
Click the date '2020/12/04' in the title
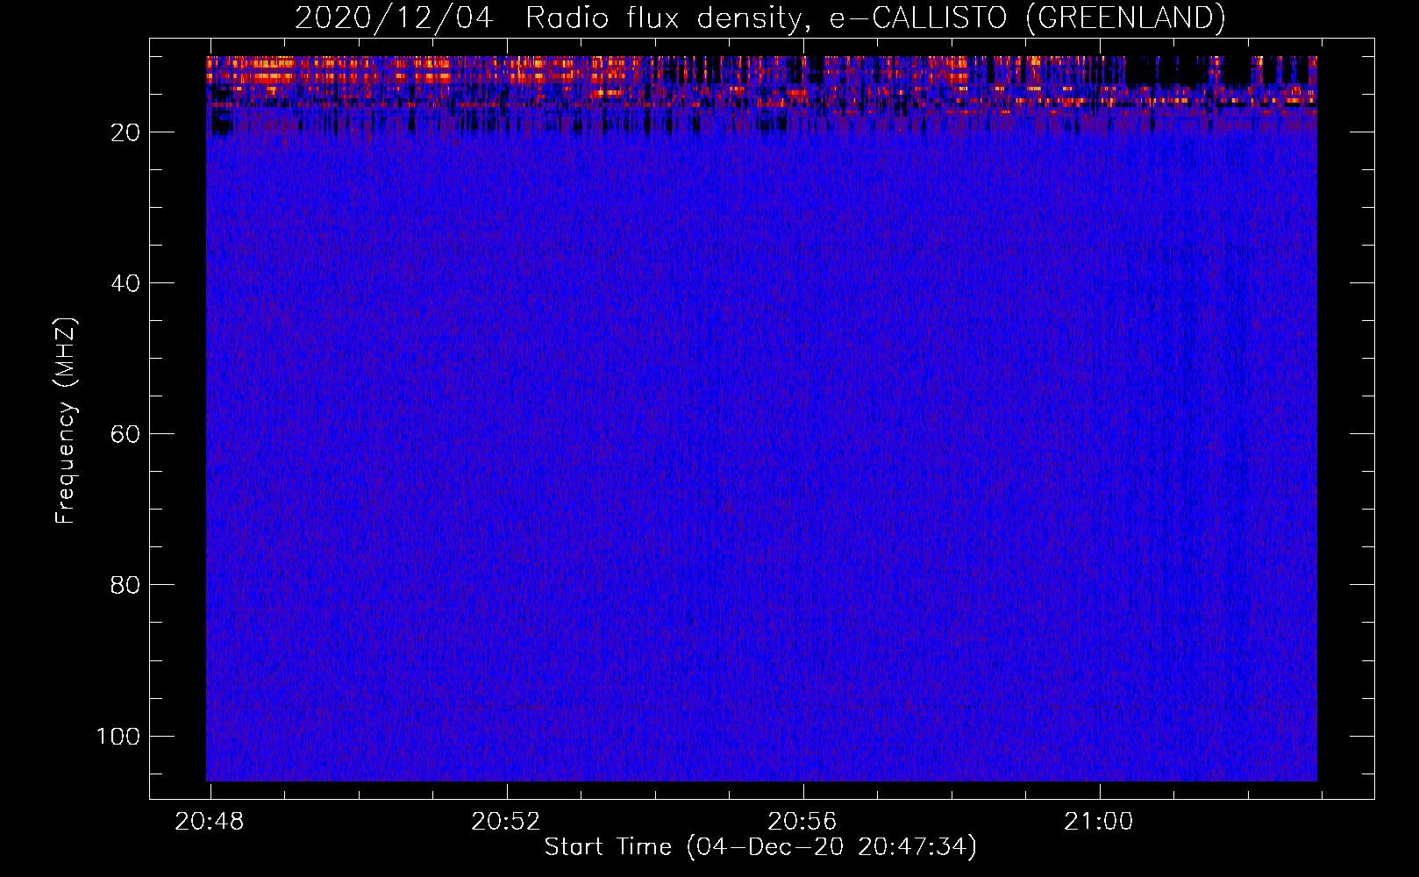(394, 18)
